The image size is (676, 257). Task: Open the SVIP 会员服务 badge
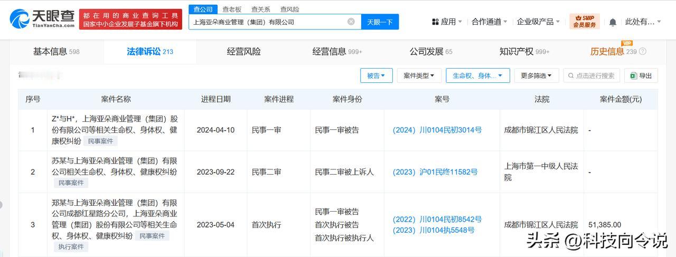585,22
